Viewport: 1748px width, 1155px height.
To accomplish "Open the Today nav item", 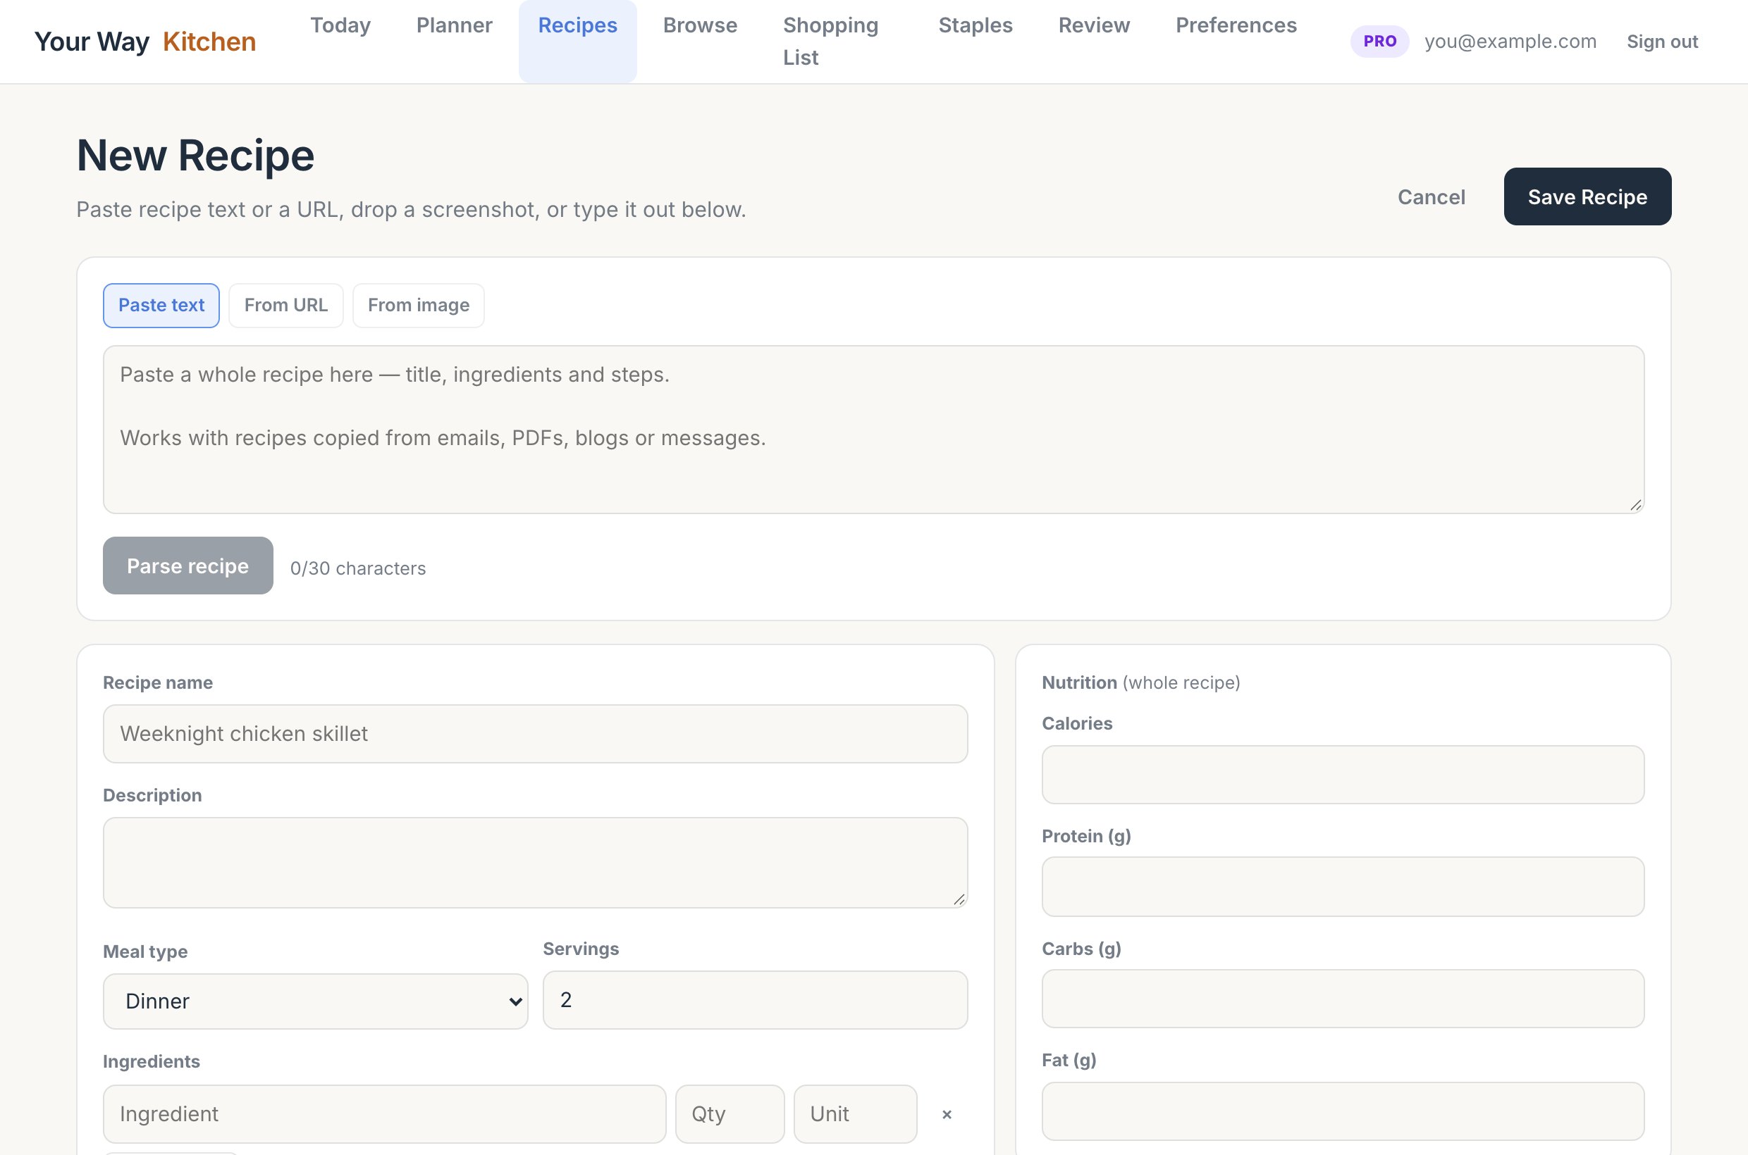I will coord(340,26).
